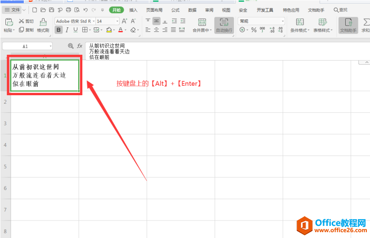370x238 pixels.
Task: Click the zoom magnifier beside fx
Action: click(71, 46)
